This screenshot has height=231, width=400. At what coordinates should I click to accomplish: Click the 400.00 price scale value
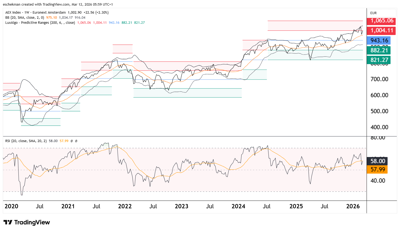pos(379,127)
